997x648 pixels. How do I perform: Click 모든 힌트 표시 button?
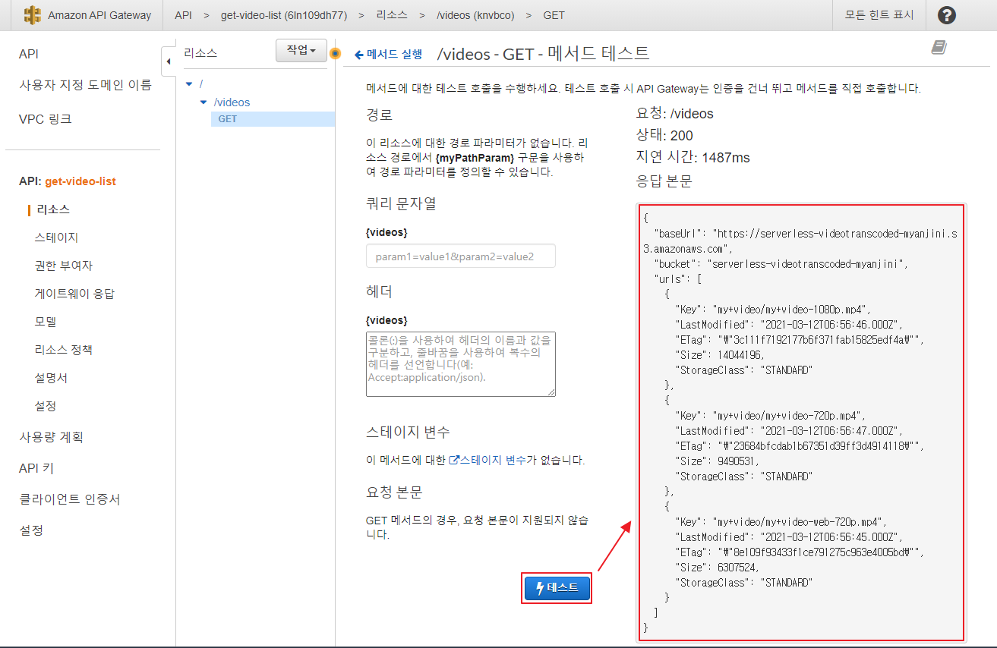pyautogui.click(x=879, y=15)
